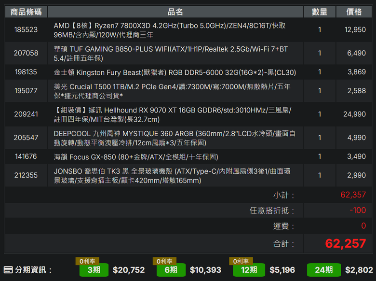Viewport: 376px width, 281px height.
Task: Select the 3期 installment button
Action: pos(94,270)
